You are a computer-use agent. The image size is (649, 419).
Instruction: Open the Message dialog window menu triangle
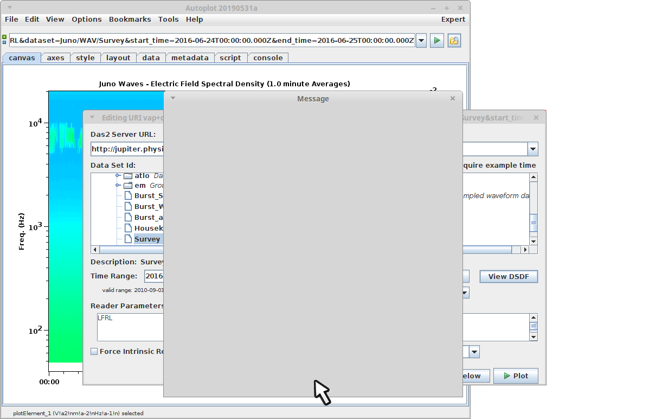click(173, 98)
